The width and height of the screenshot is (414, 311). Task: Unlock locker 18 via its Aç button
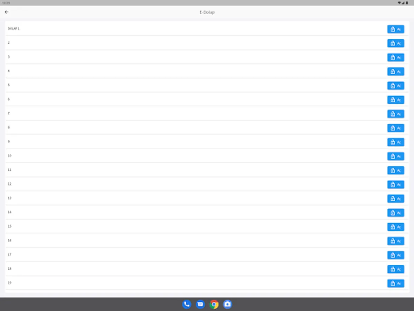pos(396,269)
